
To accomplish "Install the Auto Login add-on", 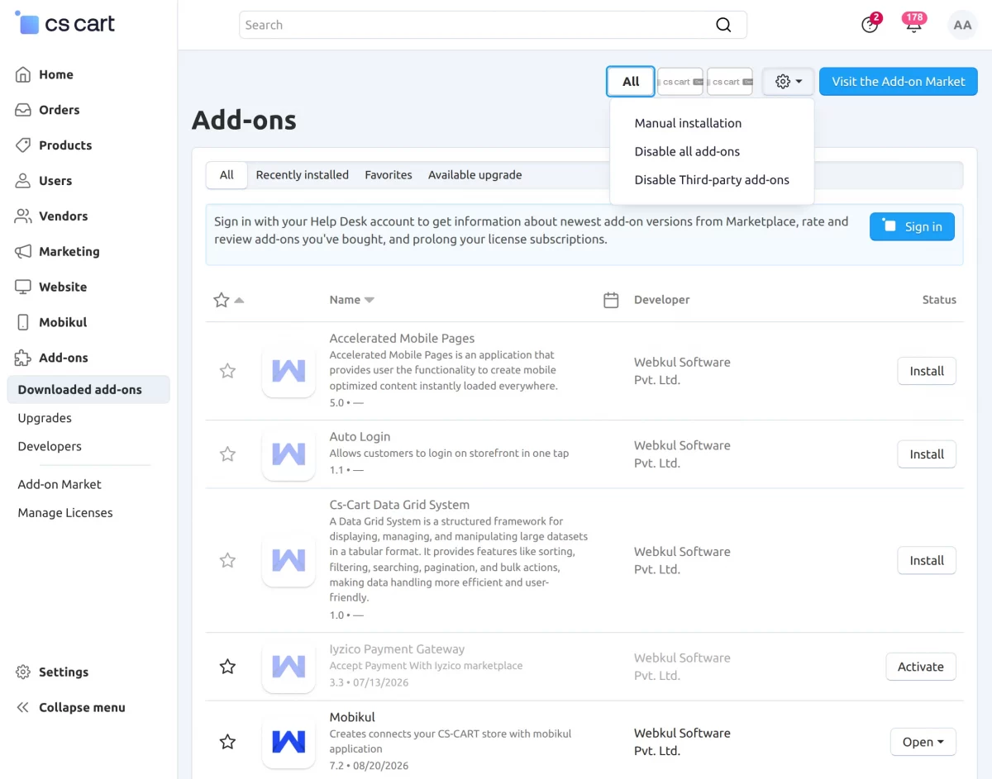I will 927,454.
